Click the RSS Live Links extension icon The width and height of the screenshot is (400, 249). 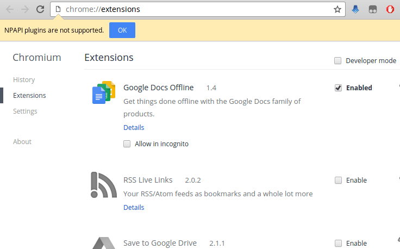(103, 185)
